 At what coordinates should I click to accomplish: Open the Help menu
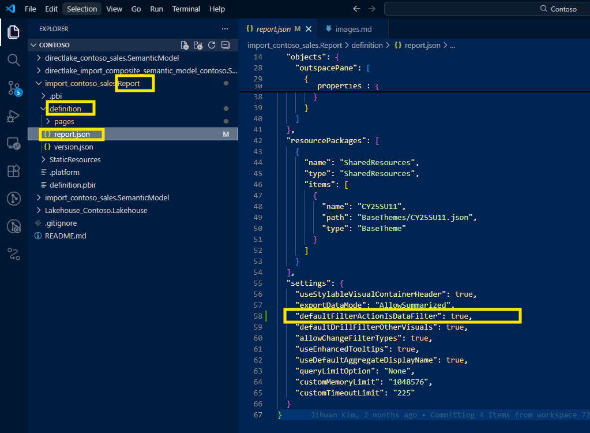click(x=217, y=9)
